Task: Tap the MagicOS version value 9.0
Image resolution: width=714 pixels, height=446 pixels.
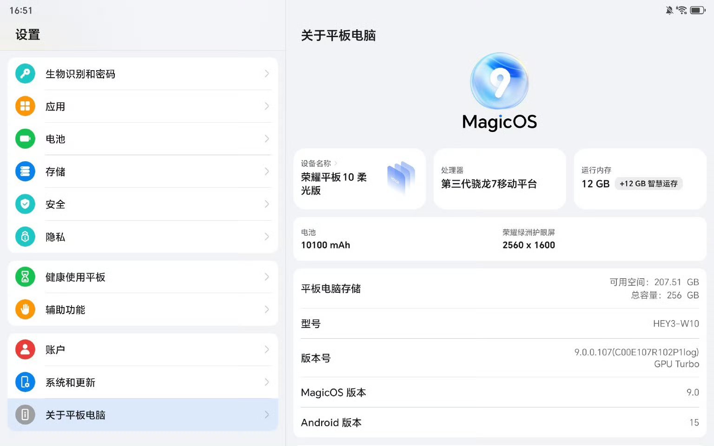Action: coord(693,393)
